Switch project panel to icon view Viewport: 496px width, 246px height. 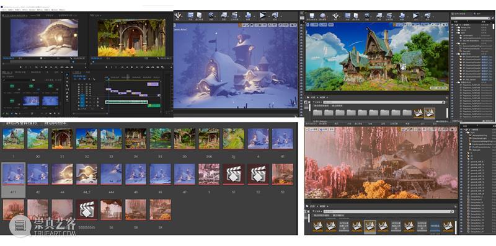[x=12, y=113]
